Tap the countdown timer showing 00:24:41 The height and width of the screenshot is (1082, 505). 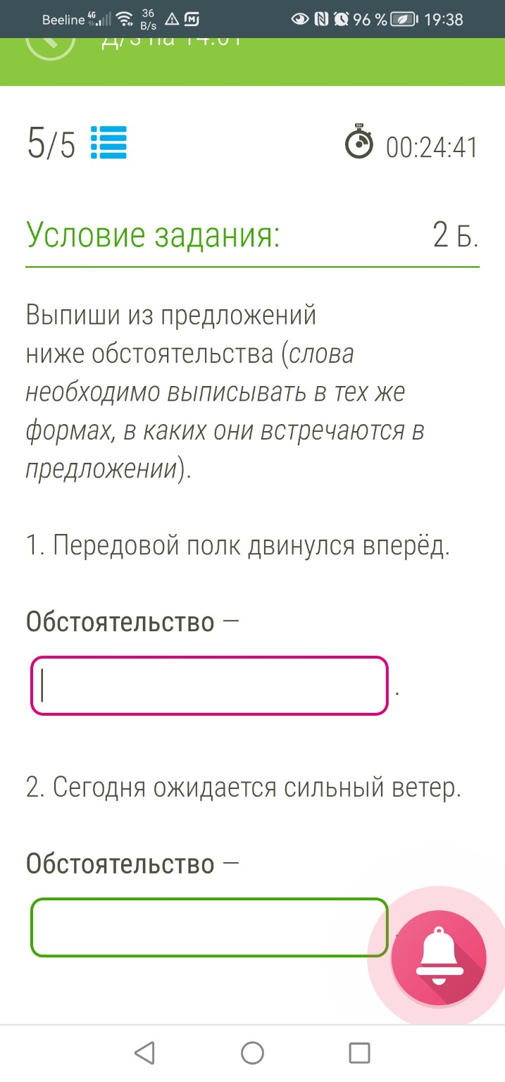432,144
